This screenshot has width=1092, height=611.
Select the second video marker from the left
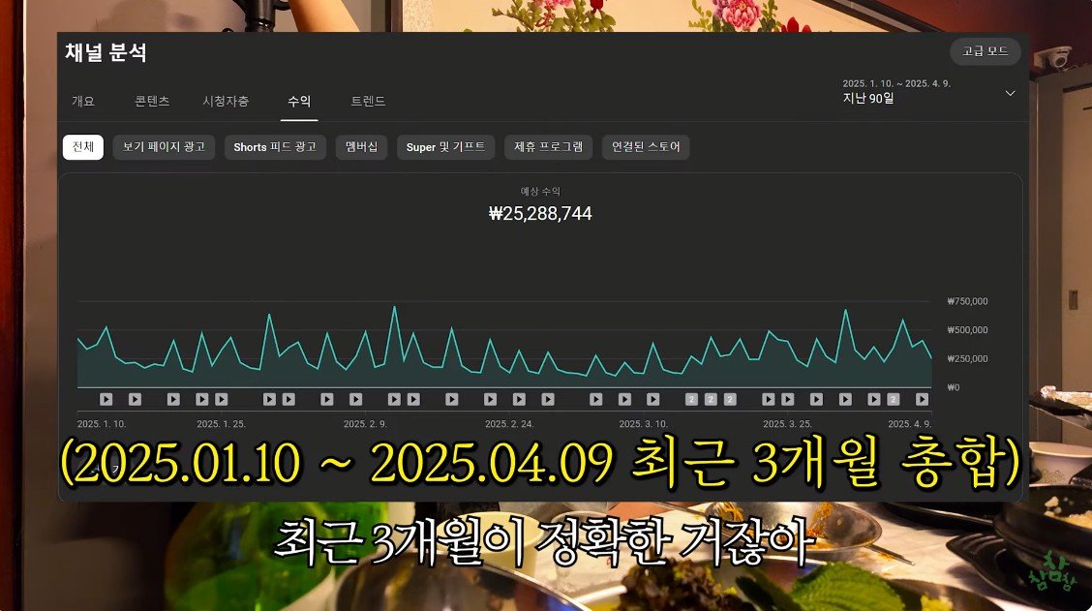click(135, 399)
